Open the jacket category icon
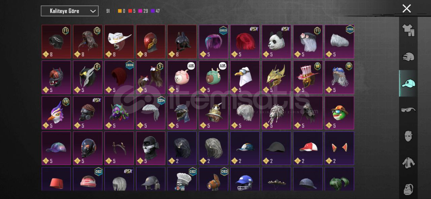 [408, 163]
